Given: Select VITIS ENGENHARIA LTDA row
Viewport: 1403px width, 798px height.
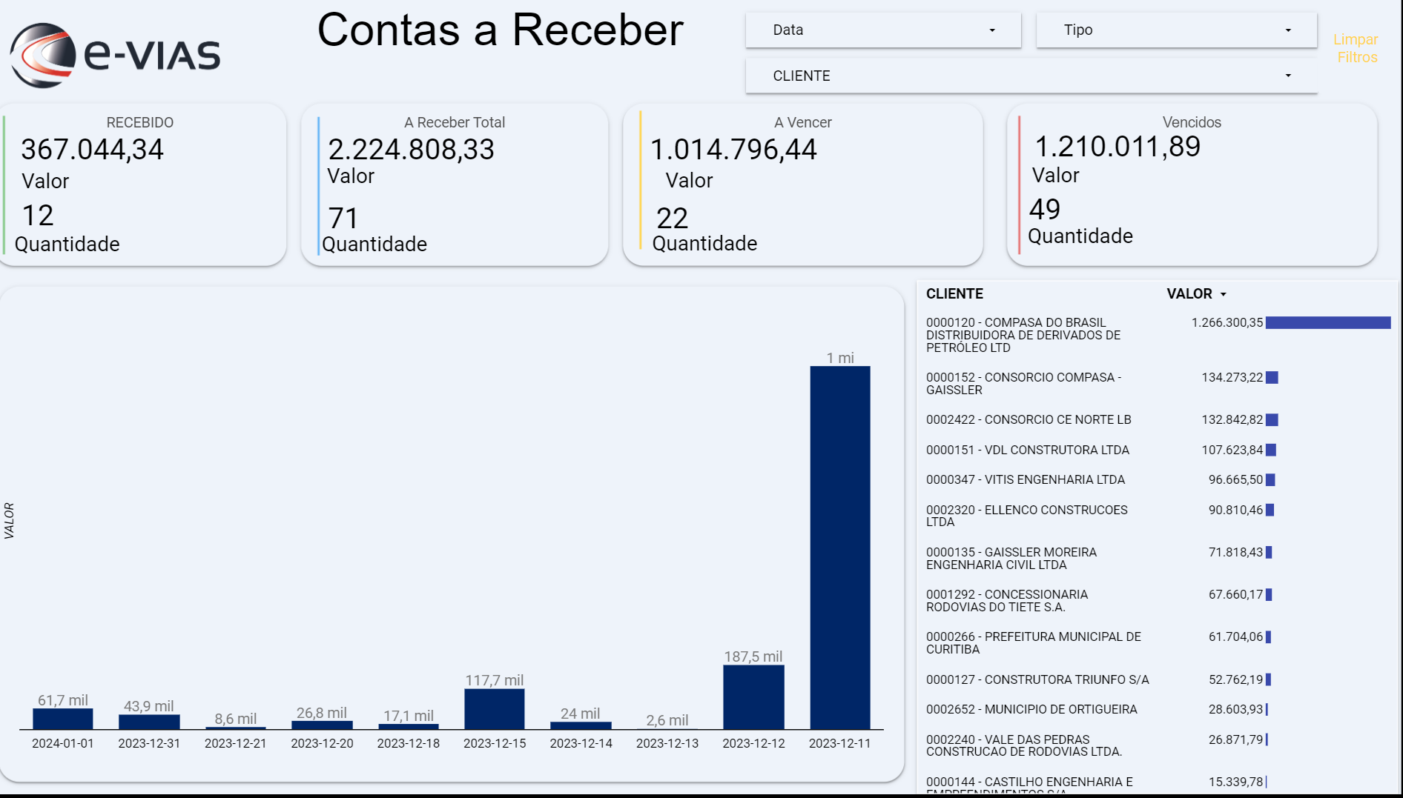Looking at the screenshot, I should [x=1157, y=480].
